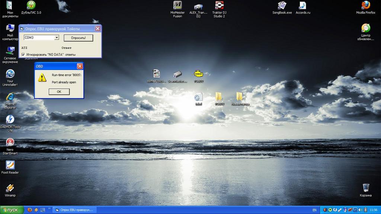
Task: Expand the COM3 port dropdown arrow
Action: [57, 38]
